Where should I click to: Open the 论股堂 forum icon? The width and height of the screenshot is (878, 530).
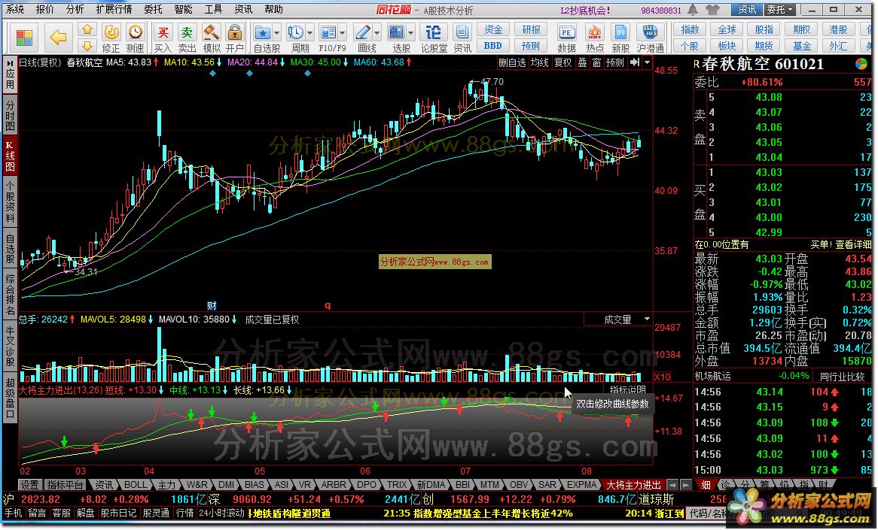click(434, 38)
